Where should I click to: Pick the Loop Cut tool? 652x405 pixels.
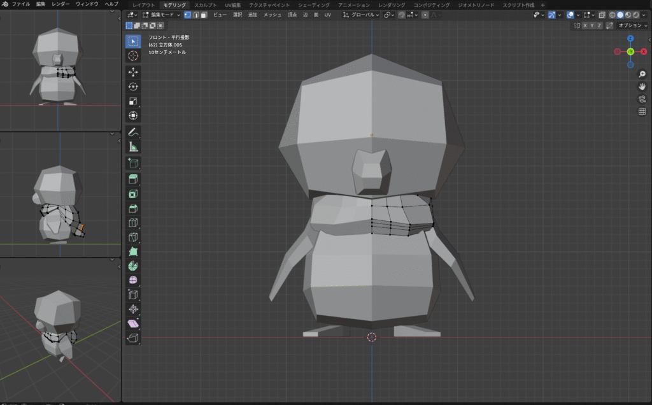pos(133,223)
